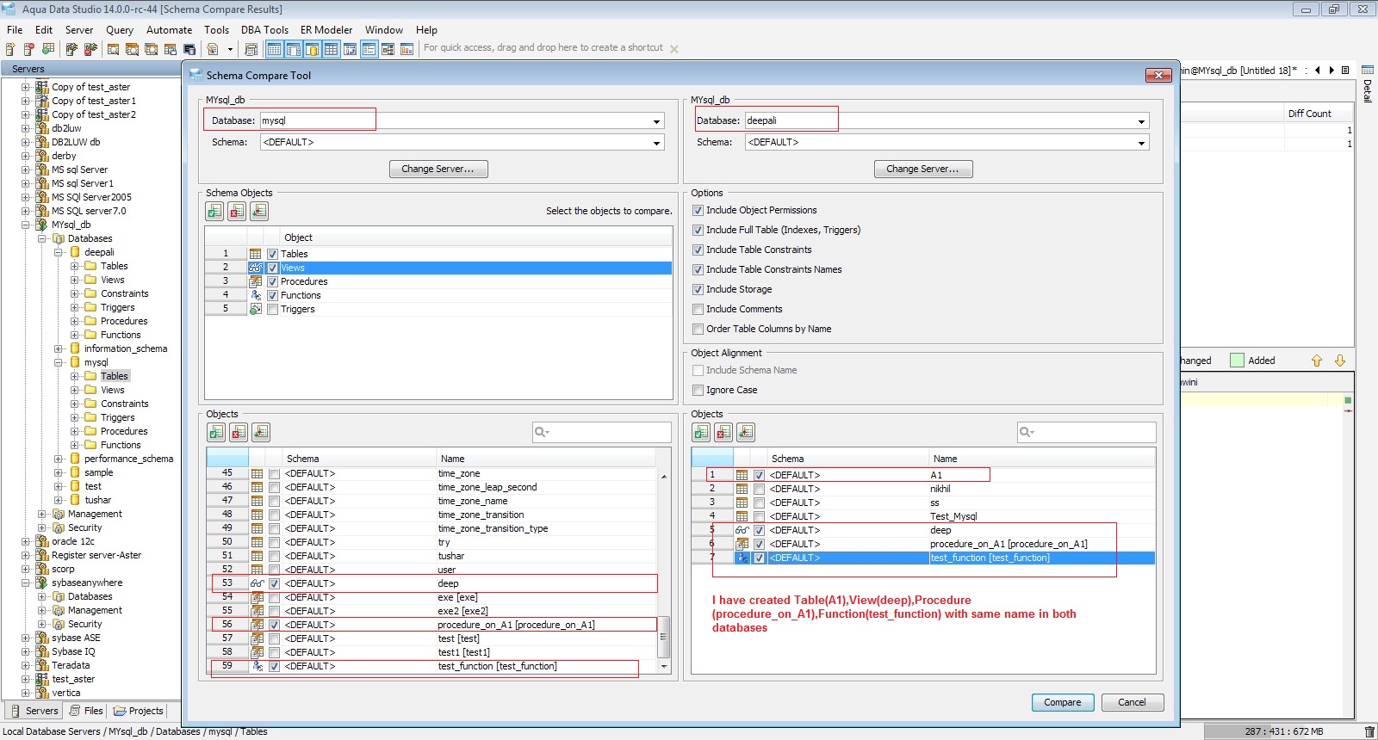Select the nikhil table row in right Objects
The width and height of the screenshot is (1378, 740).
(923, 489)
